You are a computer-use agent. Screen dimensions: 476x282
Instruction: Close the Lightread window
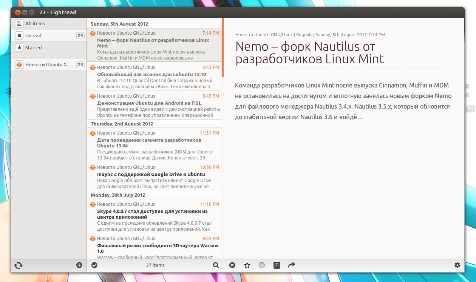pos(18,12)
